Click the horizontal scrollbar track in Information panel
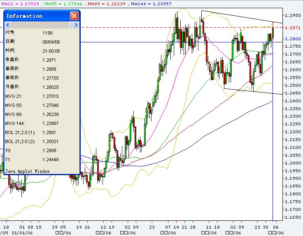The height and width of the screenshot is (236, 303). [x=40, y=25]
